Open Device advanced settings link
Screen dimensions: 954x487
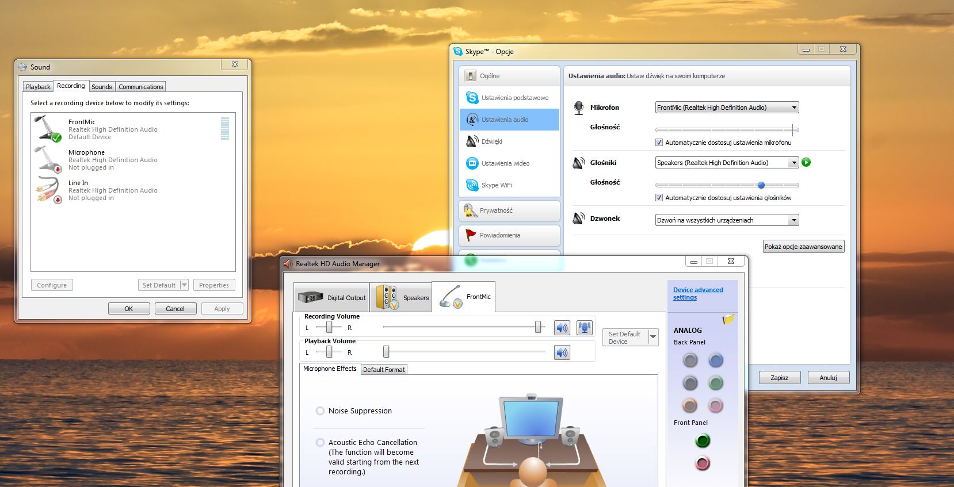point(698,294)
